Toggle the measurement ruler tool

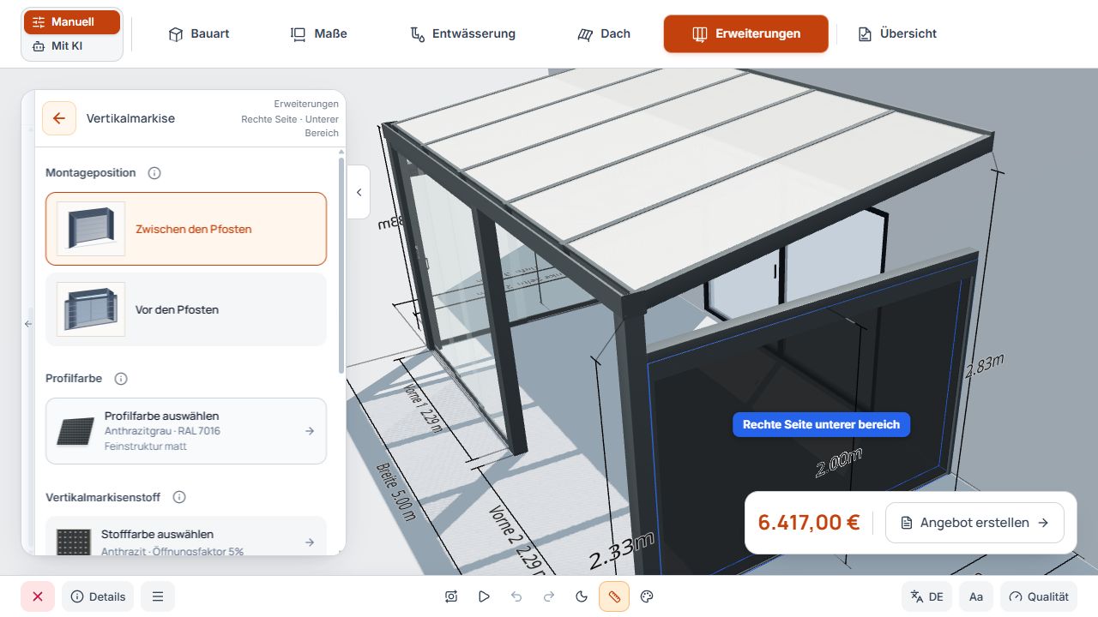coord(614,596)
